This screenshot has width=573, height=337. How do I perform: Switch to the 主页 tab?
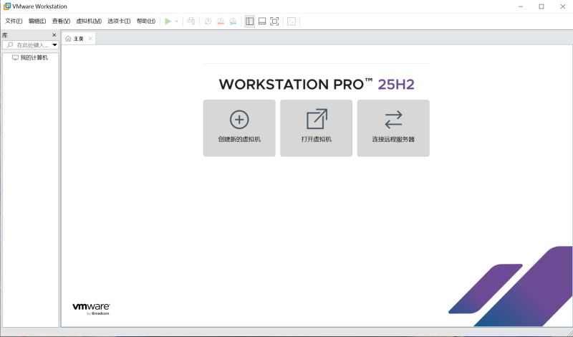coord(79,39)
